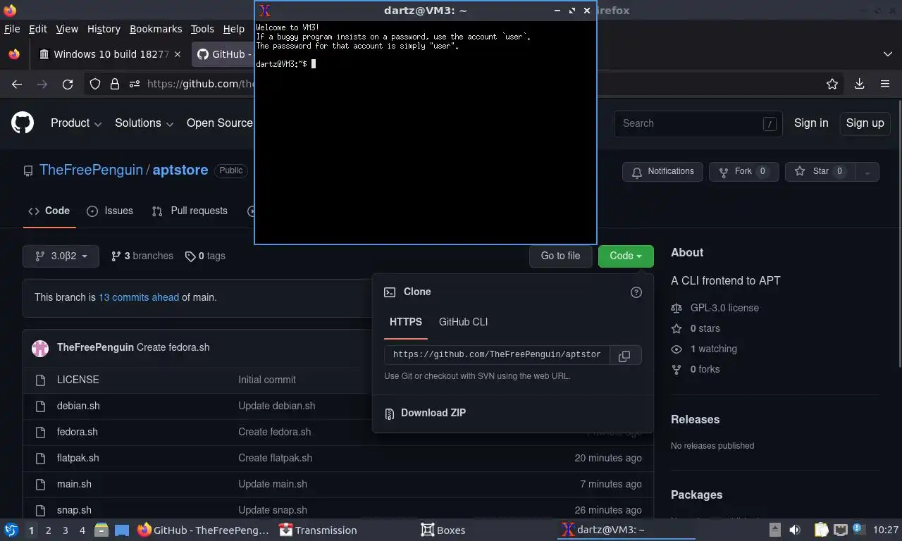Expand the Solutions menu in GitHub header
Image resolution: width=902 pixels, height=541 pixels.
coord(144,123)
